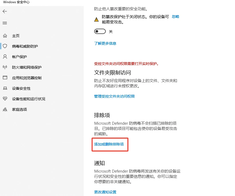Click the family icon for 家庭选项
Image resolution: width=235 pixels, height=196 pixels.
coord(5,109)
